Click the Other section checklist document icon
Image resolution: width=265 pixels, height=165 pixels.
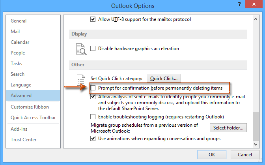coord(80,79)
